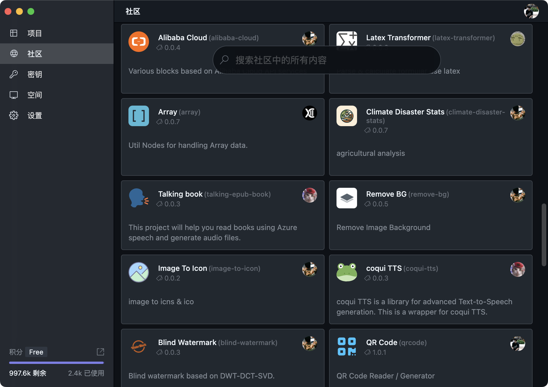Click the Alibaba Cloud orange icon
Viewport: 548px width, 387px height.
(x=139, y=42)
